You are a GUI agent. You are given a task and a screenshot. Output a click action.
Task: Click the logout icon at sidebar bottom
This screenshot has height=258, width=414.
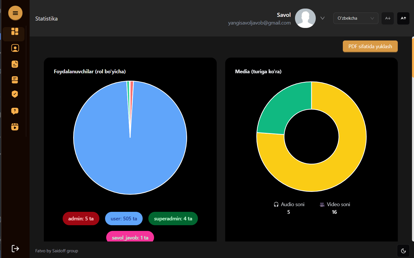[15, 249]
